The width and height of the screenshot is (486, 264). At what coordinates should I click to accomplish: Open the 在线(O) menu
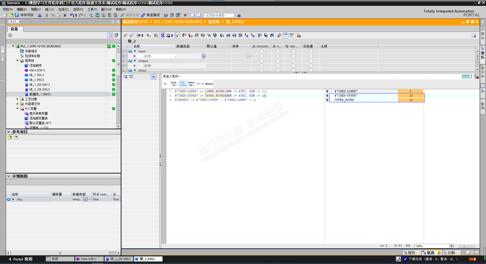64,9
